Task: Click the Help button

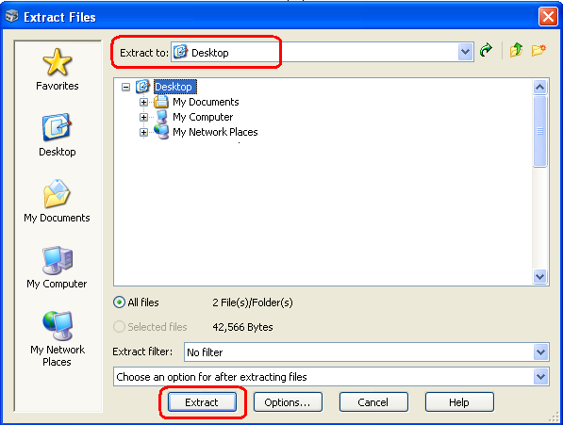Action: point(459,402)
